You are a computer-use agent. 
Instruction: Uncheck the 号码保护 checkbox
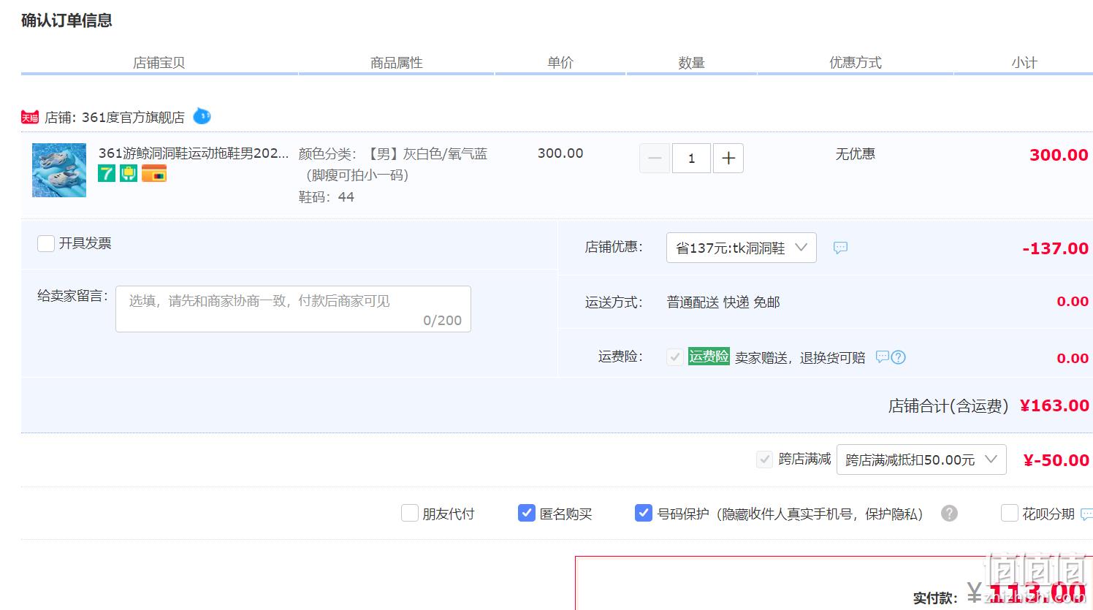(644, 514)
